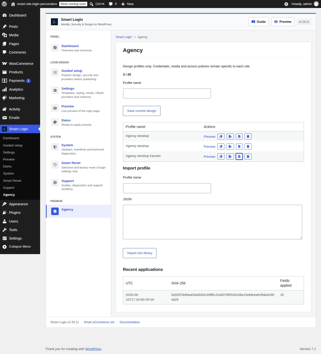The image size is (321, 354).
Task: Click the Plugins plug icon
Action: (x=5, y=213)
